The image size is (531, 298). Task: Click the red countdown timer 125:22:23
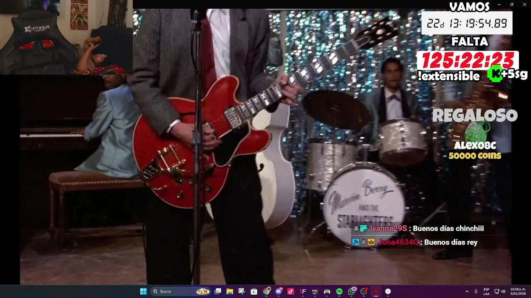(x=468, y=61)
